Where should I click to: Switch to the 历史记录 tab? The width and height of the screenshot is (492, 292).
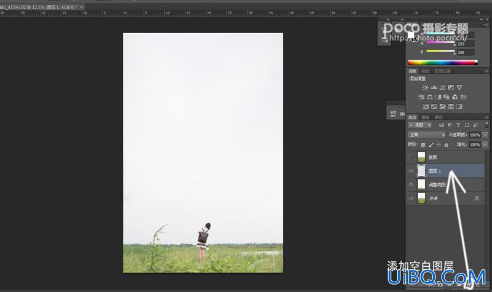443,71
